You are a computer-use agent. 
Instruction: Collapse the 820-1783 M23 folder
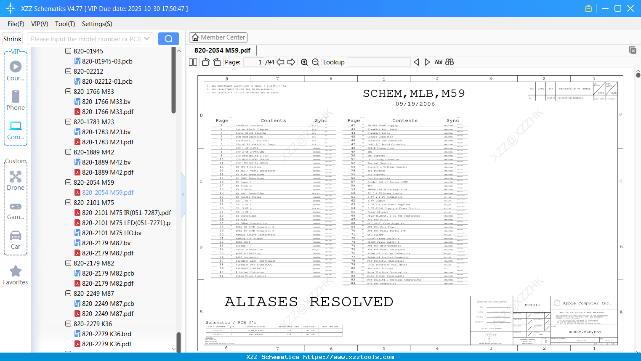pos(68,122)
